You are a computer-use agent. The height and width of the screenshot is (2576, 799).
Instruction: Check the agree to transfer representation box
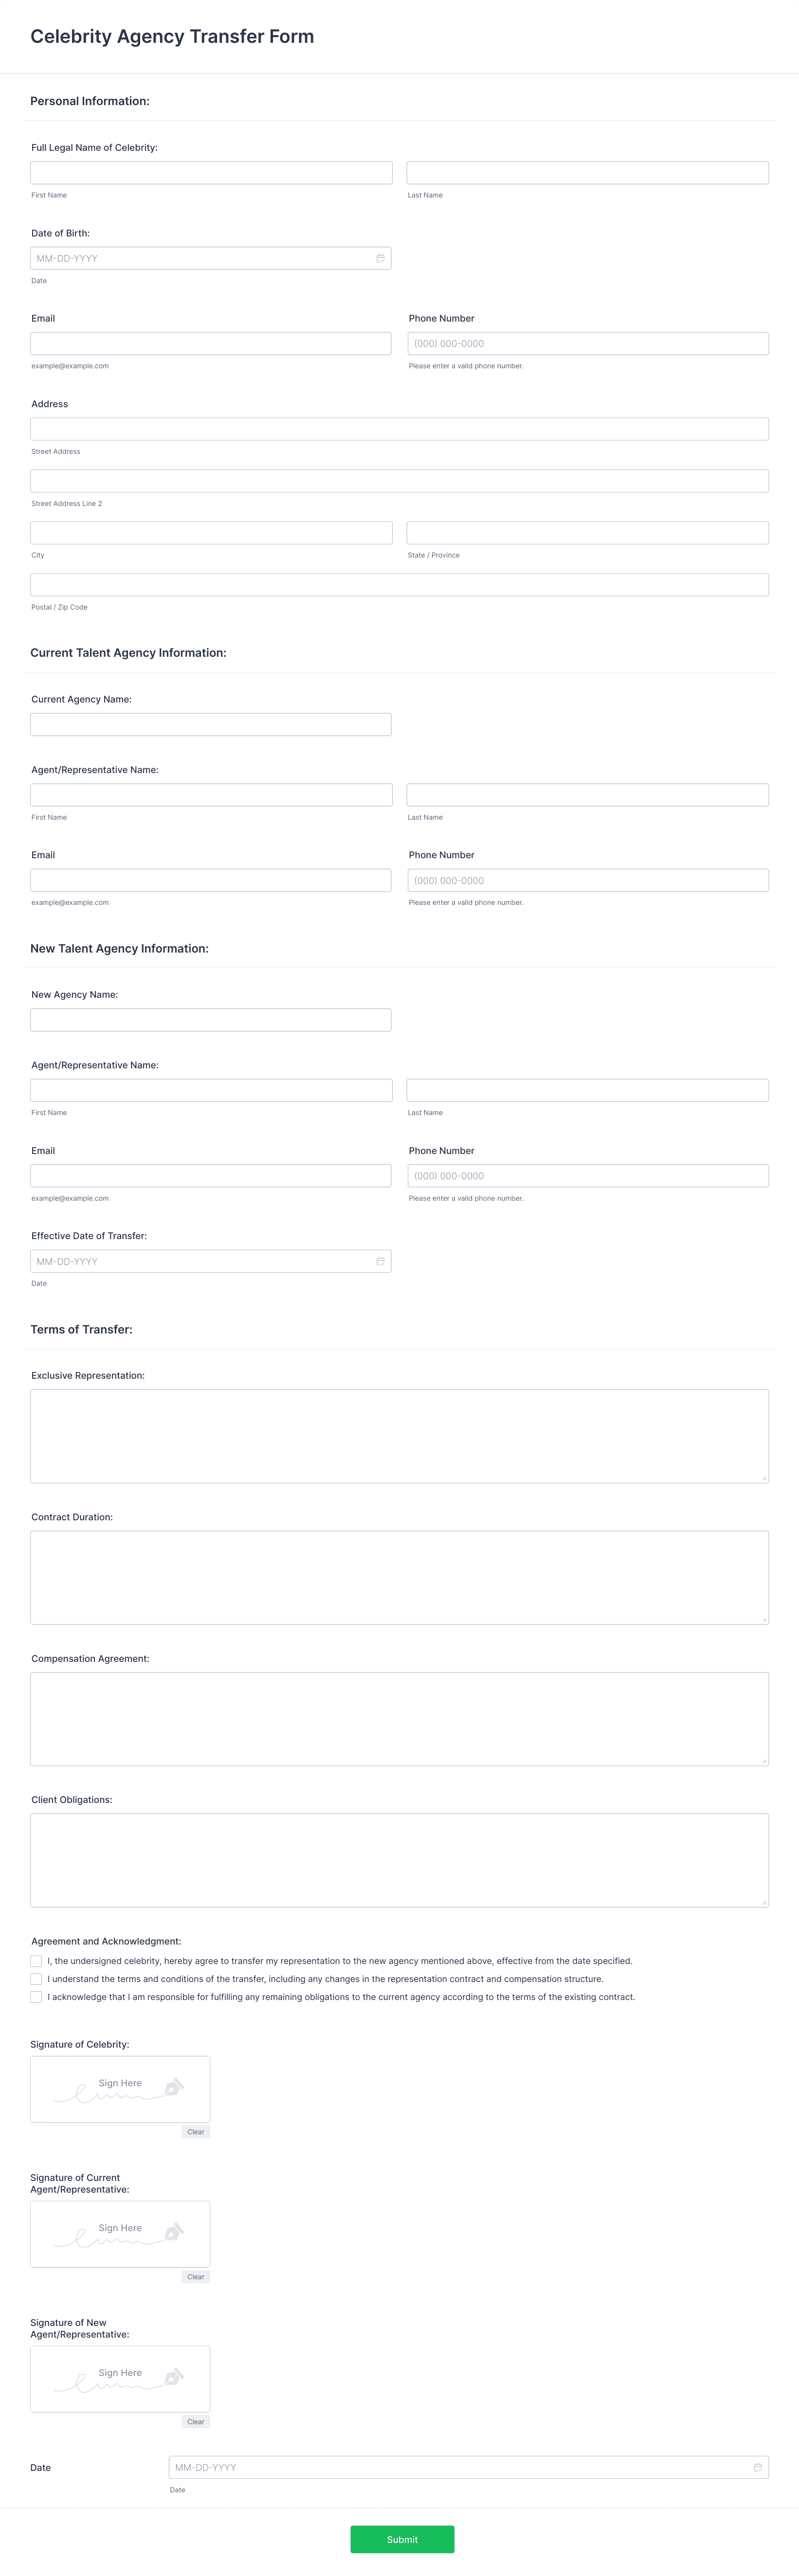[x=36, y=1961]
